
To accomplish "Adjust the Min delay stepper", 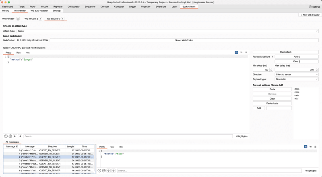I will tap(271, 70).
